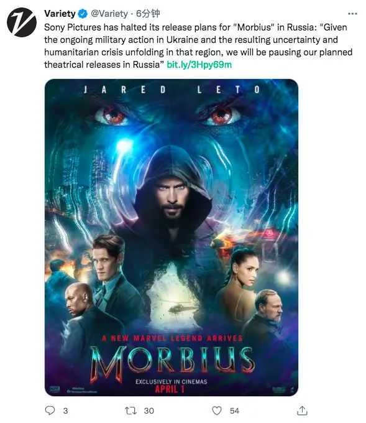Viewport: 366px width, 423px height.
Task: Click the APRIL 1 release date text
Action: [170, 389]
